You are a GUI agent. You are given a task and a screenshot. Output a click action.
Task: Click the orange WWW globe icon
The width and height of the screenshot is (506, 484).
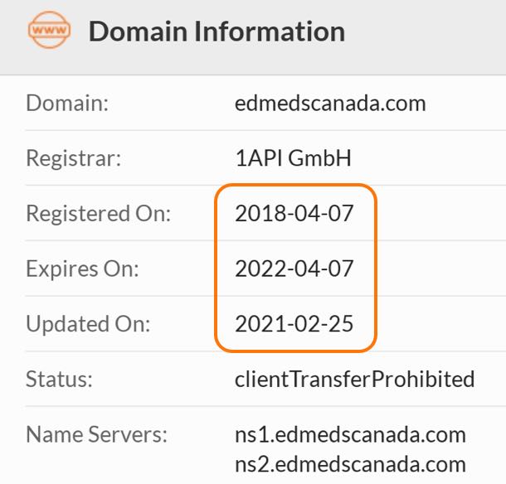tap(49, 30)
